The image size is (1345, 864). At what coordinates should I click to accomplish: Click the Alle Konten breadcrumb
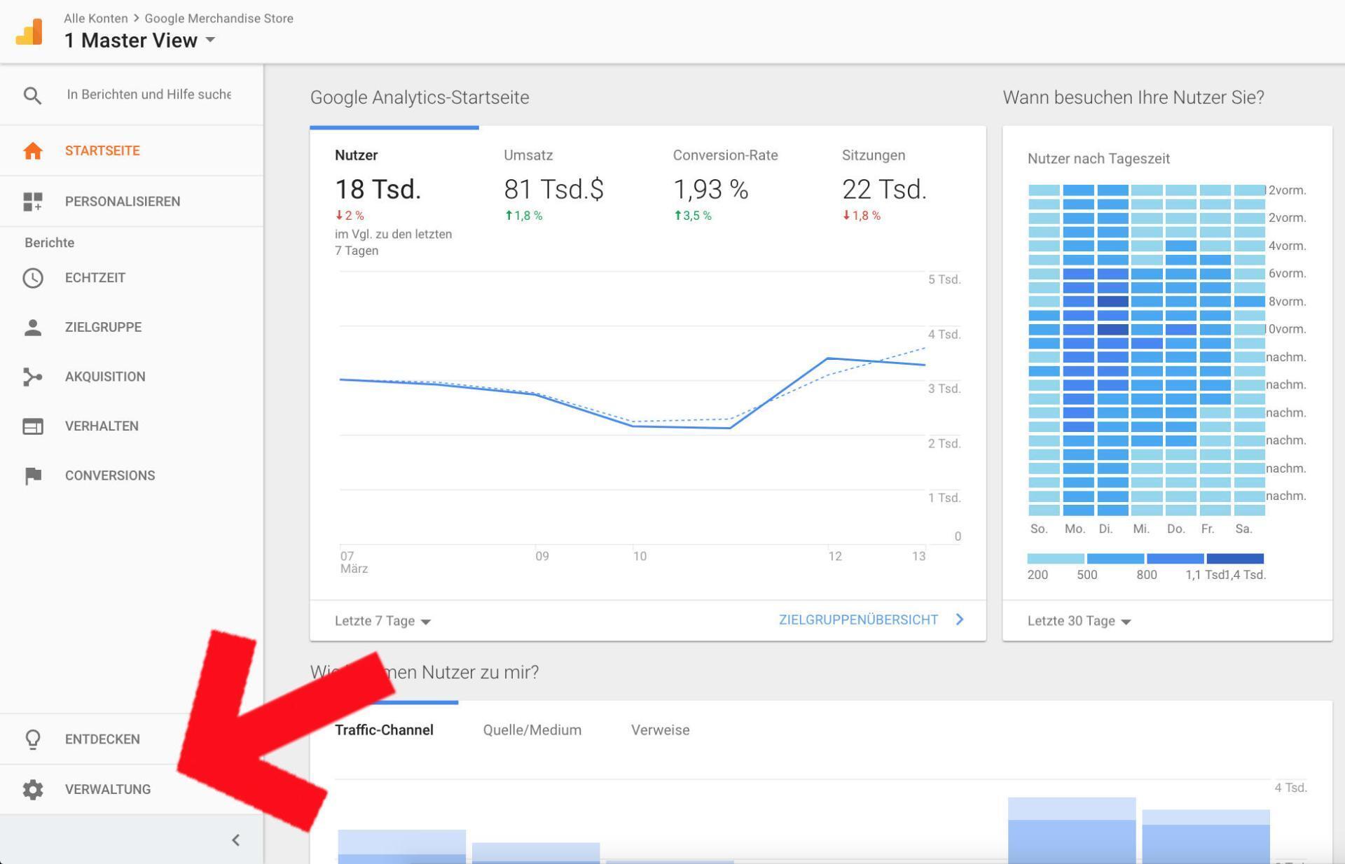click(96, 18)
